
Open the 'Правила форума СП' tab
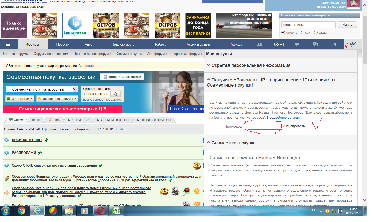153,120
